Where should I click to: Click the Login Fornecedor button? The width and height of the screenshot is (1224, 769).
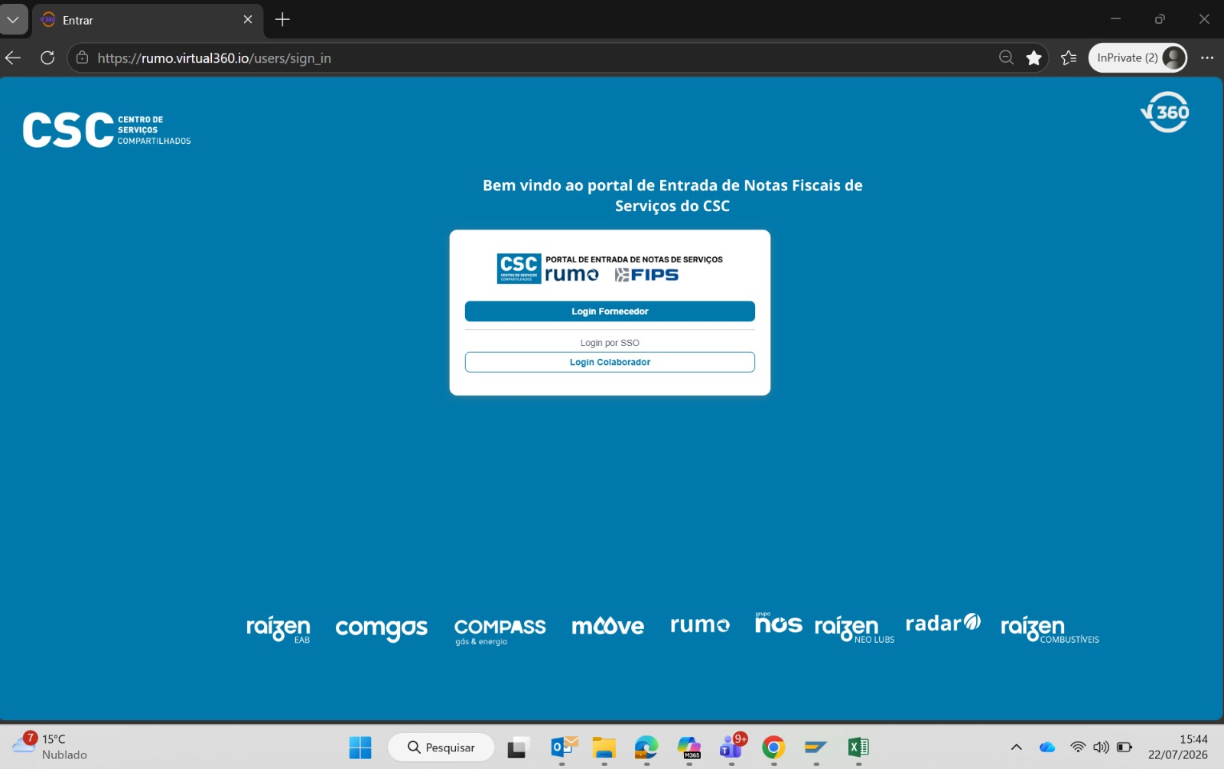pyautogui.click(x=610, y=311)
